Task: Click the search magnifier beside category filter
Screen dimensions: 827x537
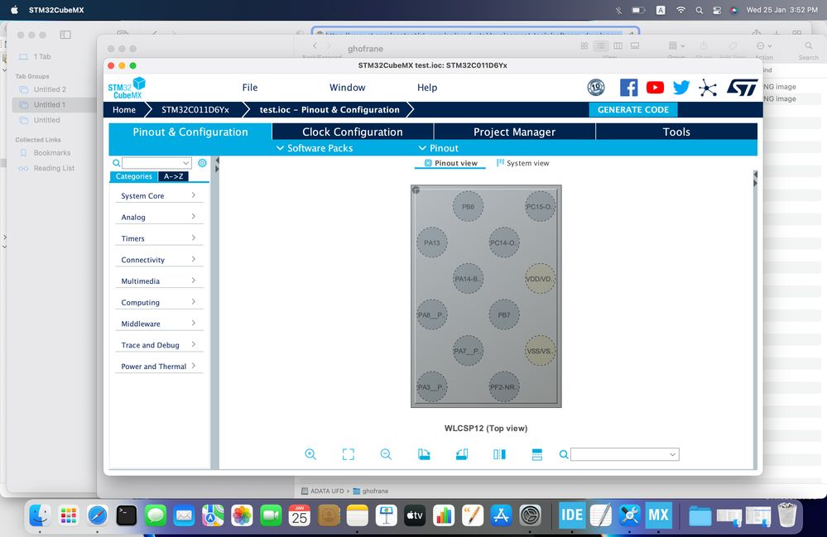Action: 116,163
